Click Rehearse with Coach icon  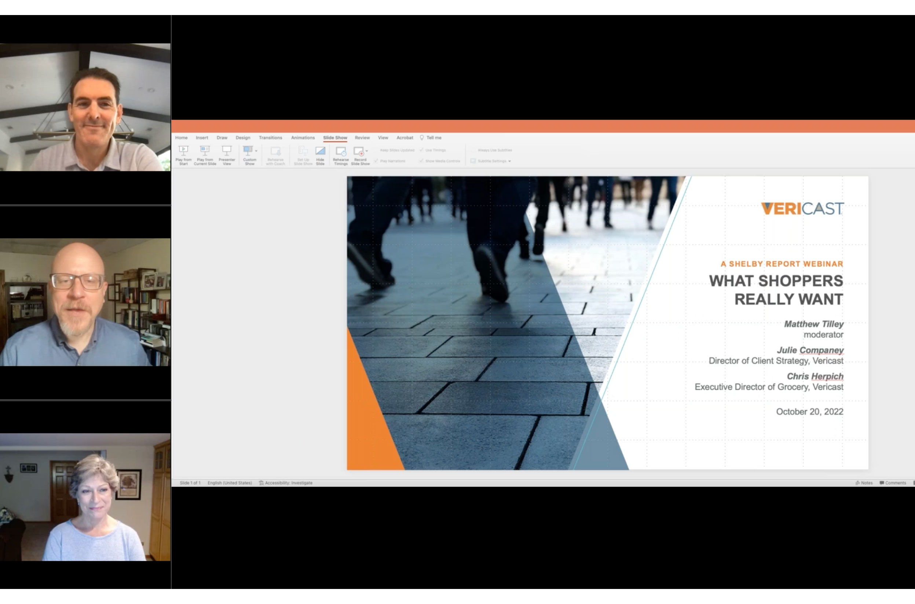[275, 151]
